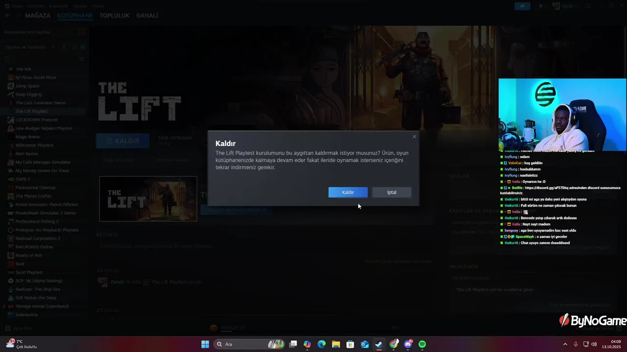Click the library search magnifier icon

pos(7,59)
